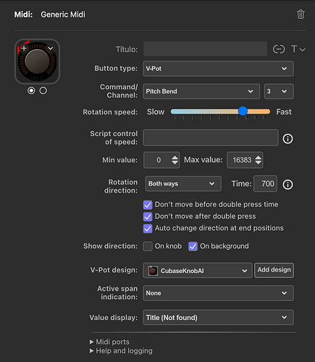This screenshot has height=362, width=315.
Task: Click the plus icon on knob preview
Action: tap(24, 49)
